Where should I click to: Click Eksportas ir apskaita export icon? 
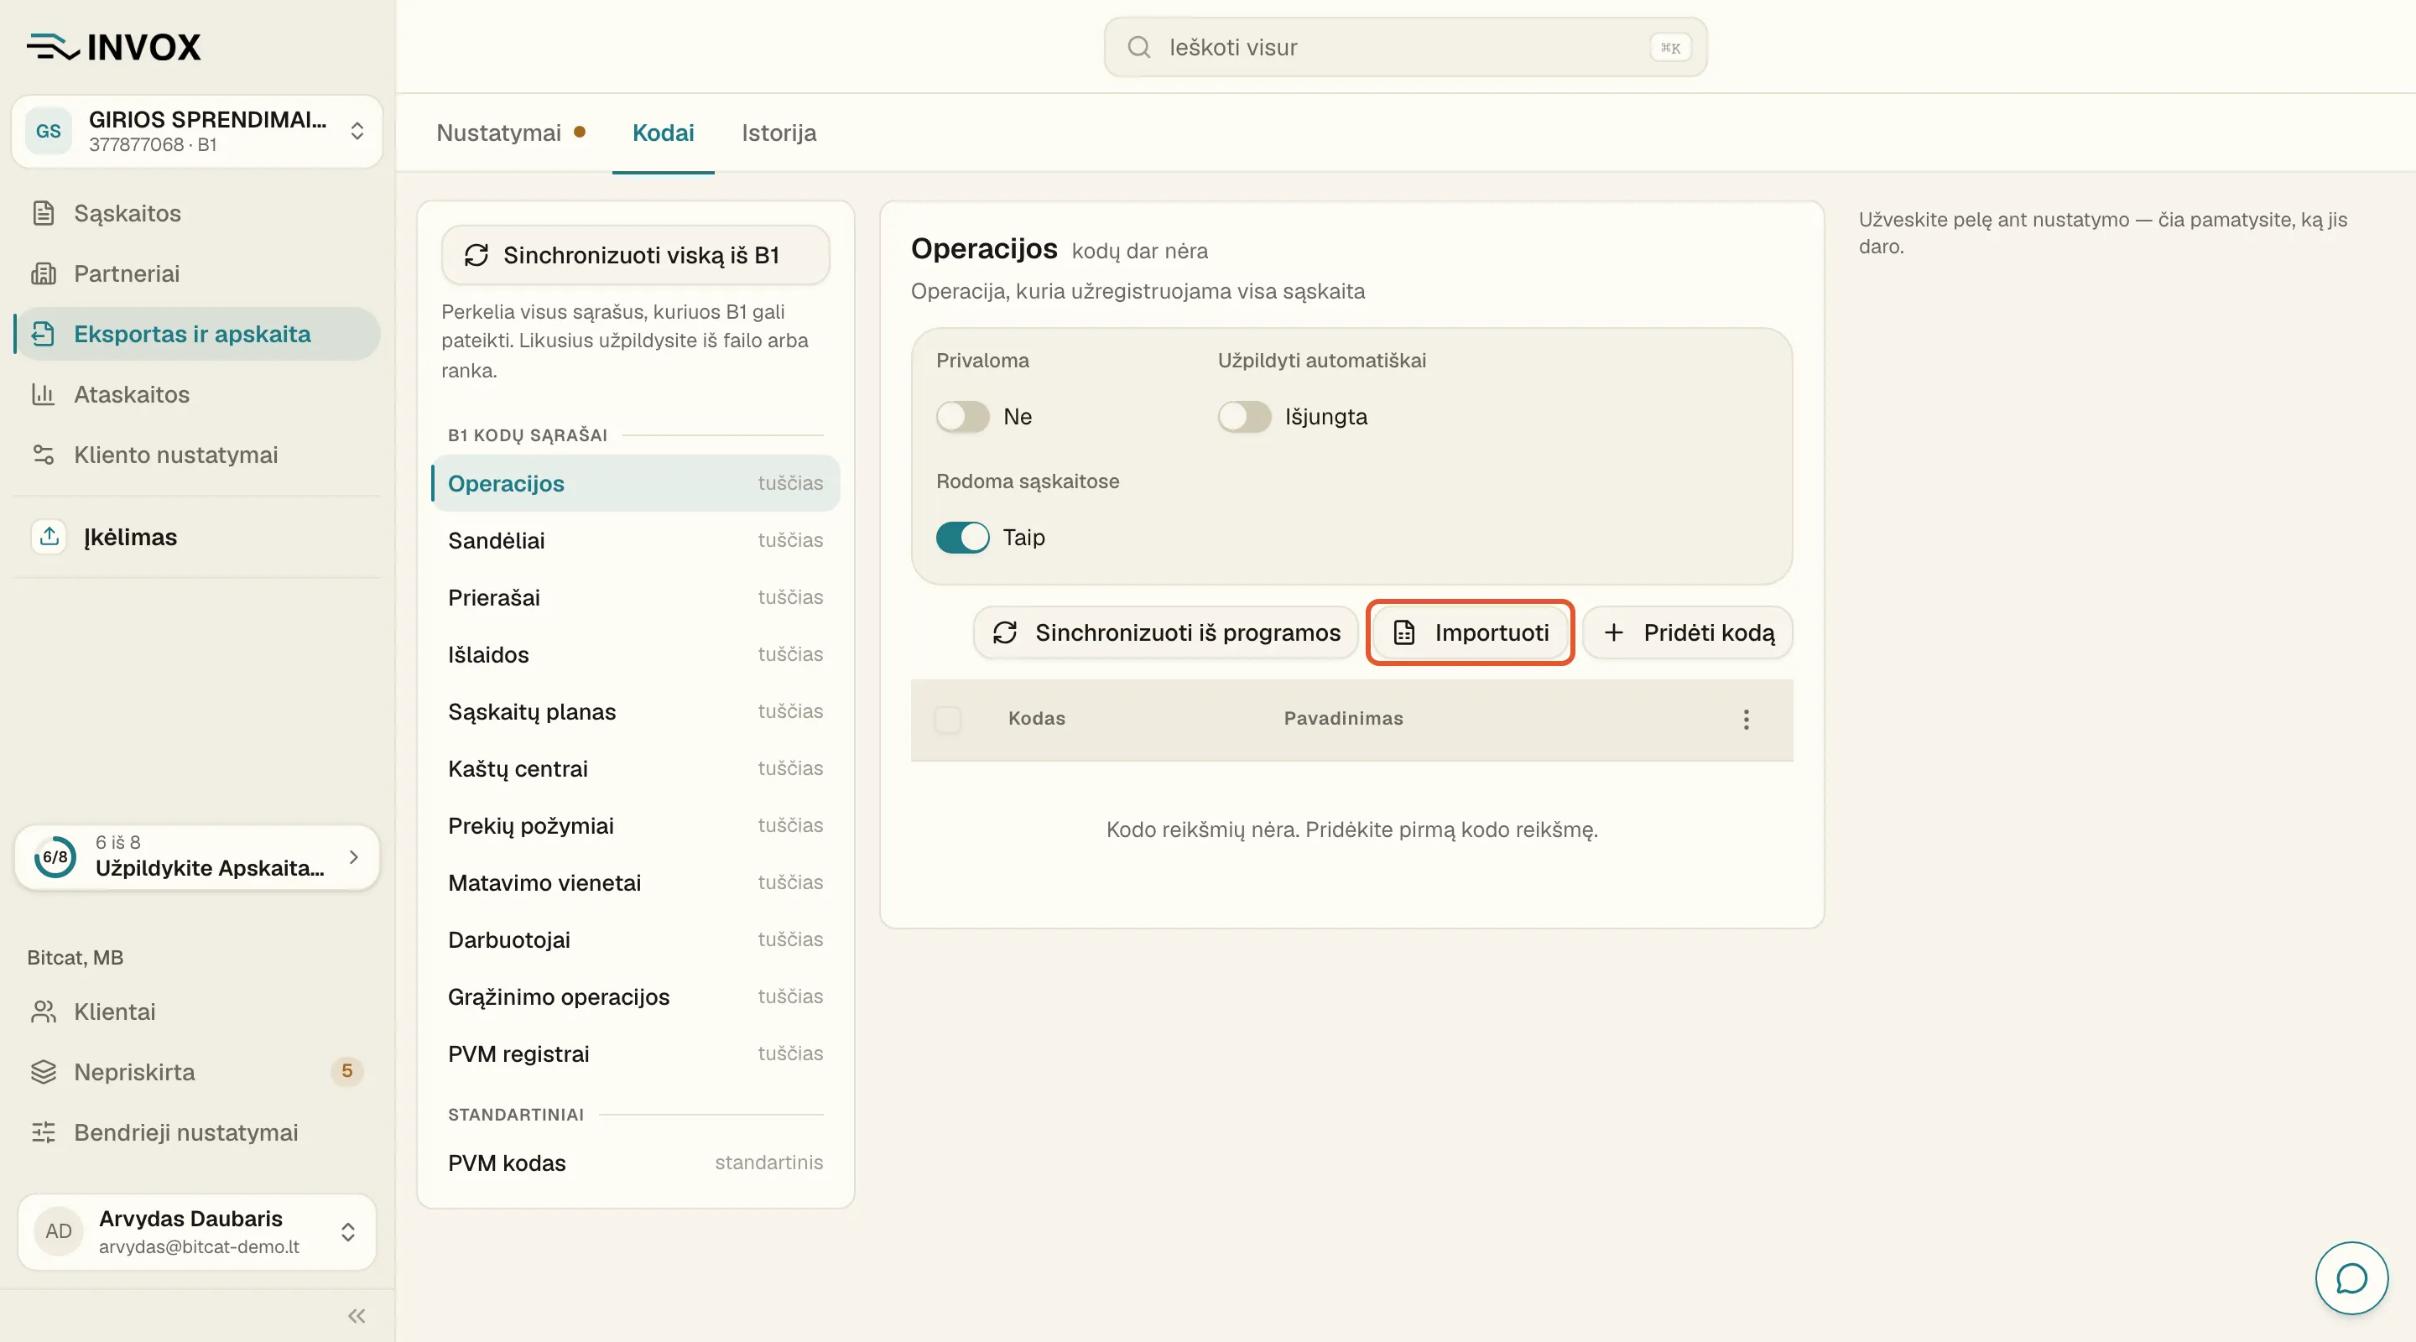pos(43,334)
